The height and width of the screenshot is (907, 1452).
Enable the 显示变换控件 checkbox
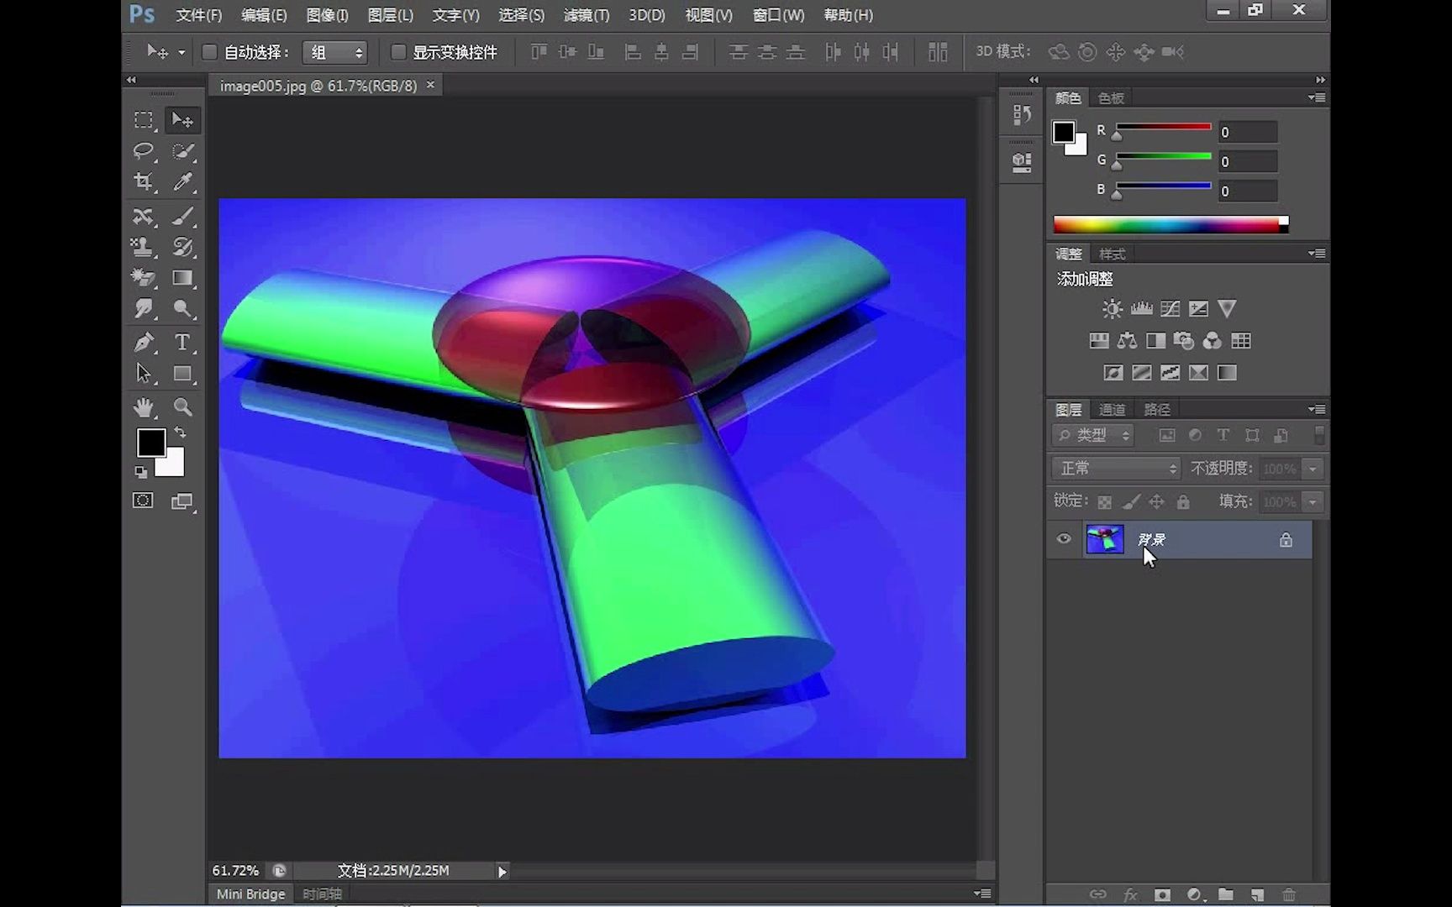tap(399, 52)
